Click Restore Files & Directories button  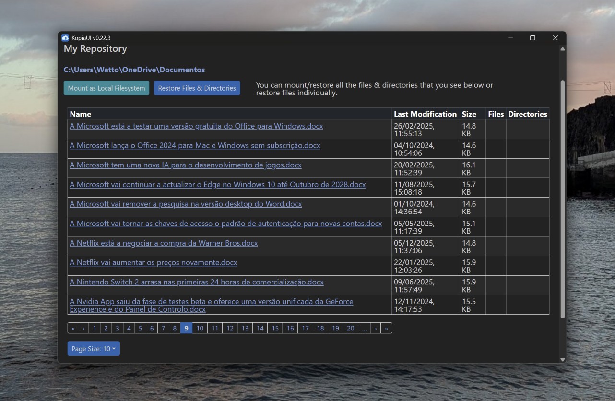pyautogui.click(x=197, y=88)
